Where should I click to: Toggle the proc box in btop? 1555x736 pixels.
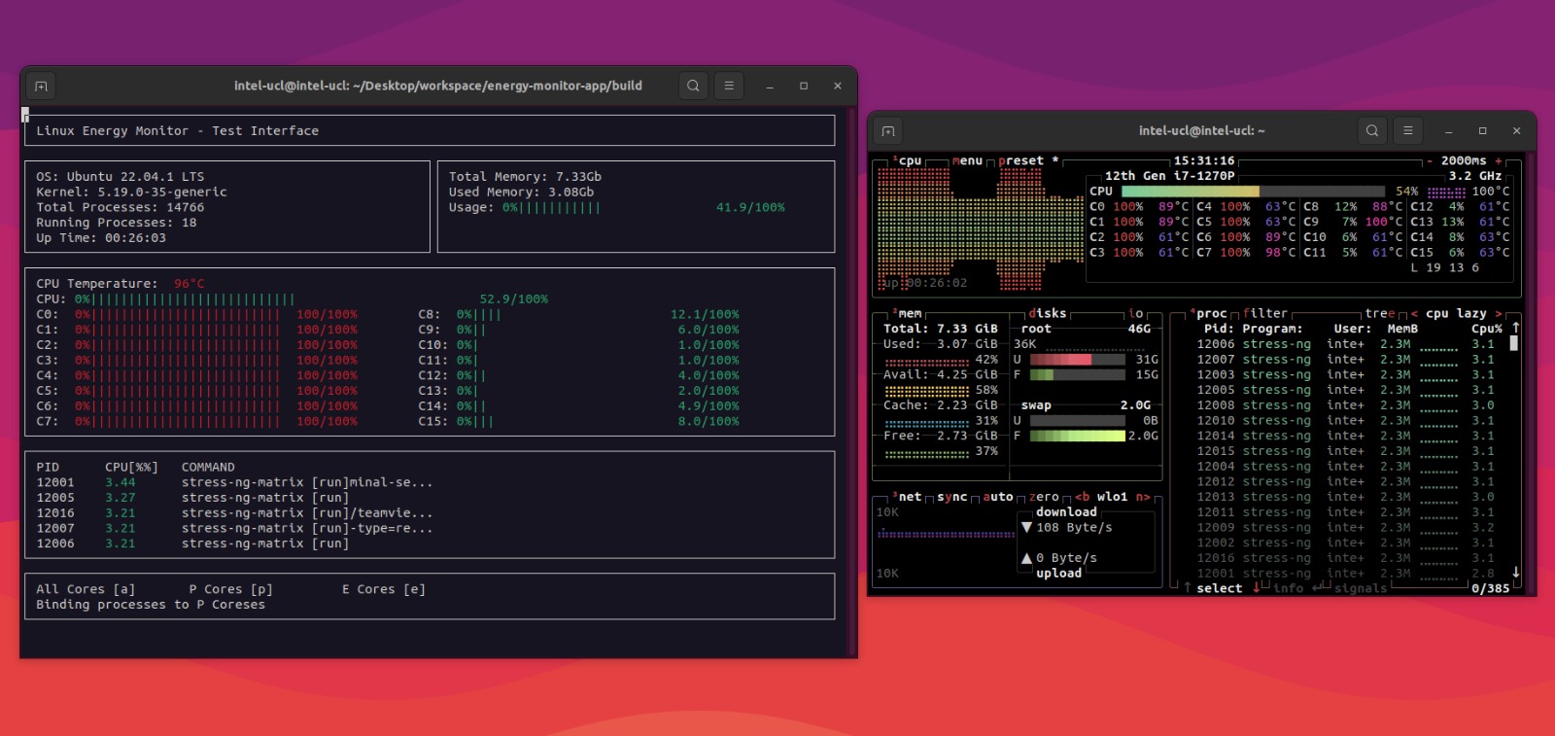click(1209, 314)
